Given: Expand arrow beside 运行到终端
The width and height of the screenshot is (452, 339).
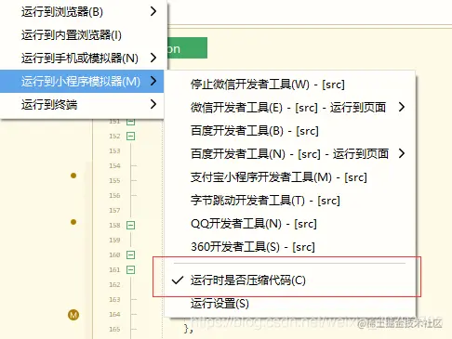Looking at the screenshot, I should (153, 104).
